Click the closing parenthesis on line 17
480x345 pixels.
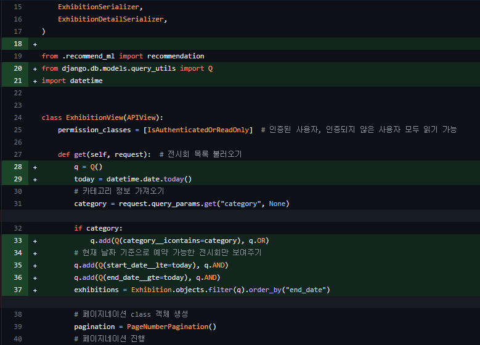click(44, 31)
